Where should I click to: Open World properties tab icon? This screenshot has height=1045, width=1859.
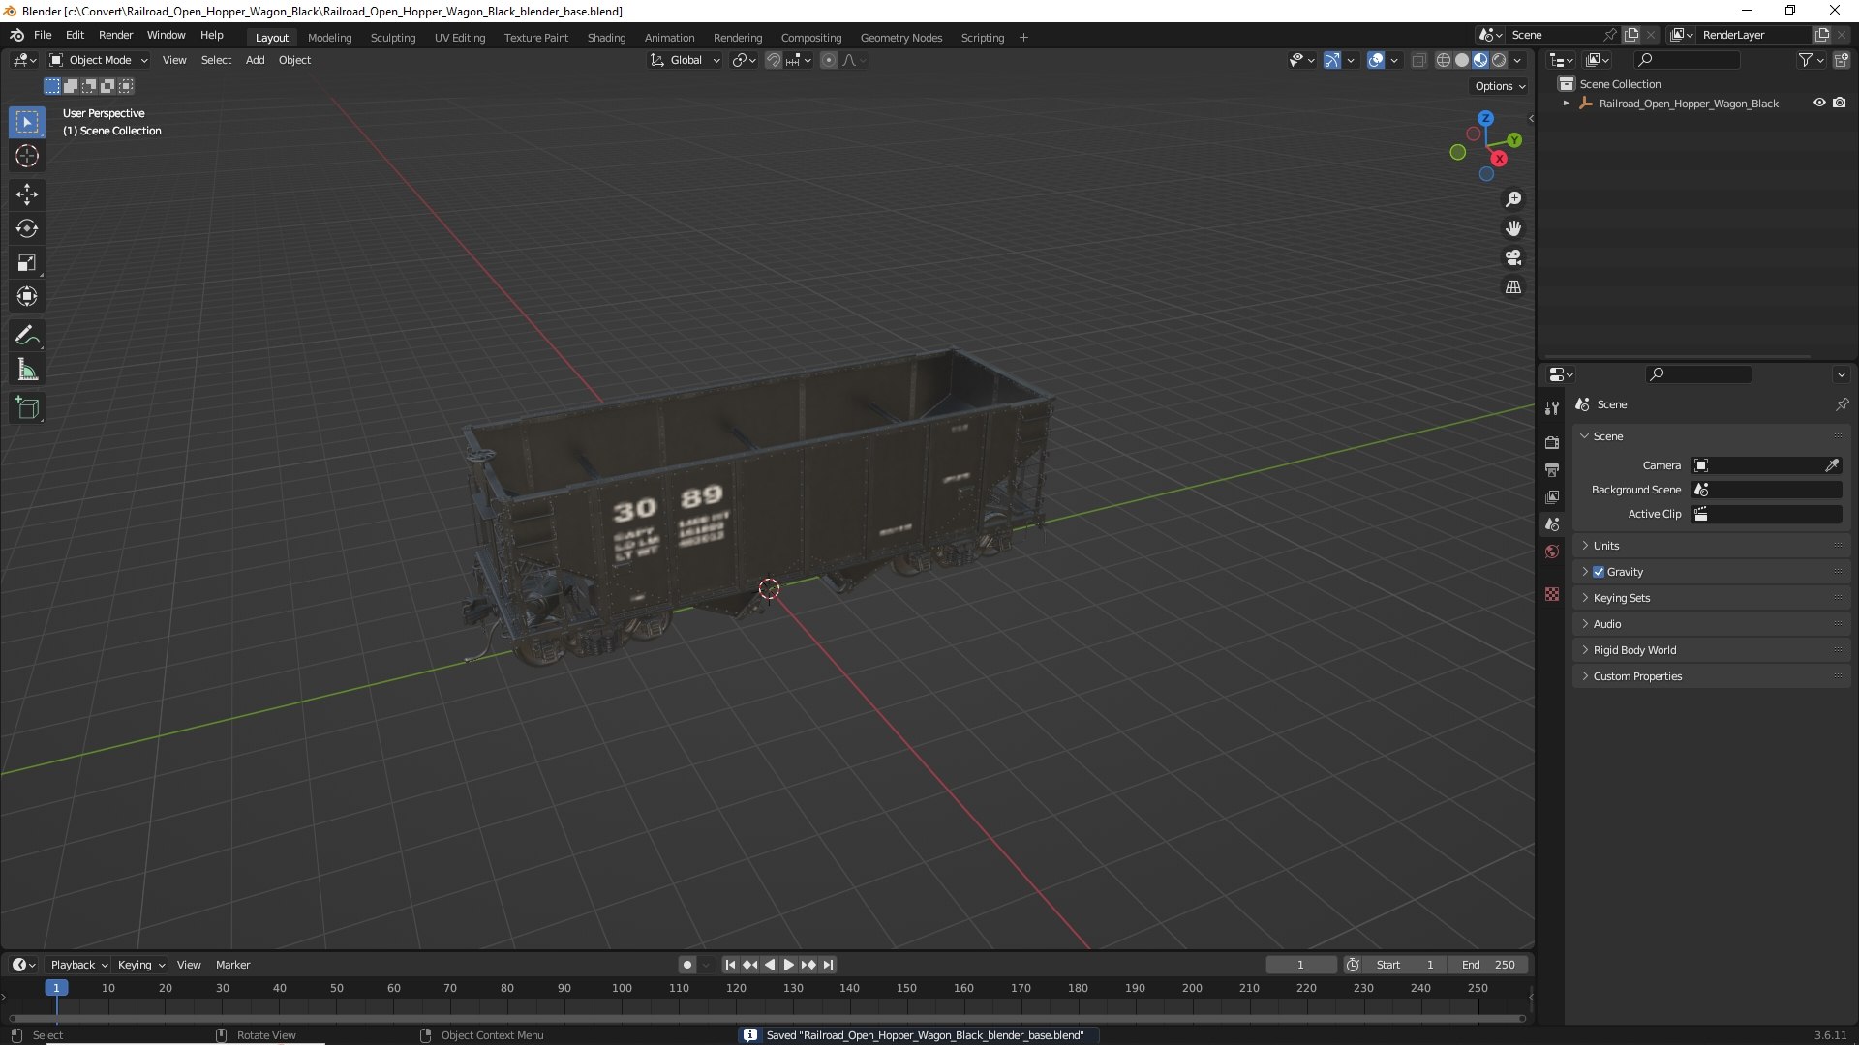tap(1552, 552)
